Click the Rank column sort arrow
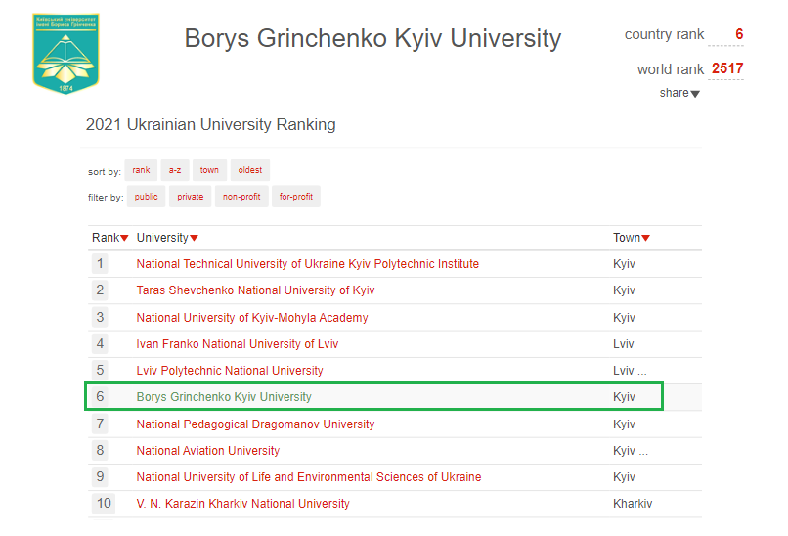 point(124,239)
